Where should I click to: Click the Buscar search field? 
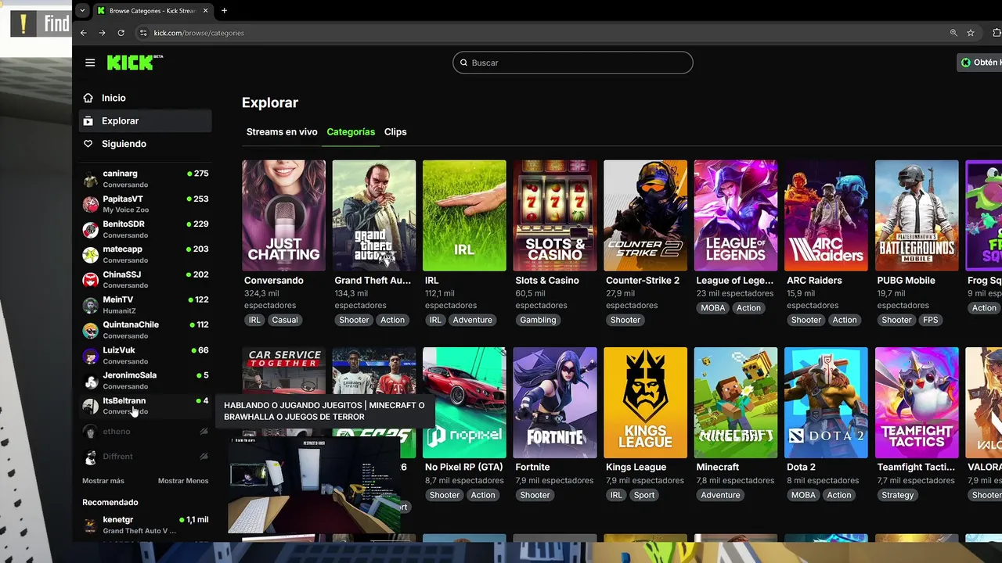coord(572,63)
